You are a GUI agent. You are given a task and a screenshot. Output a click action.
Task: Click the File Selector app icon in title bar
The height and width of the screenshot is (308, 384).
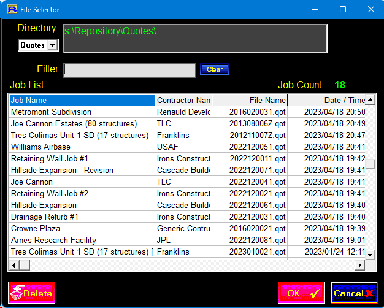[x=12, y=10]
